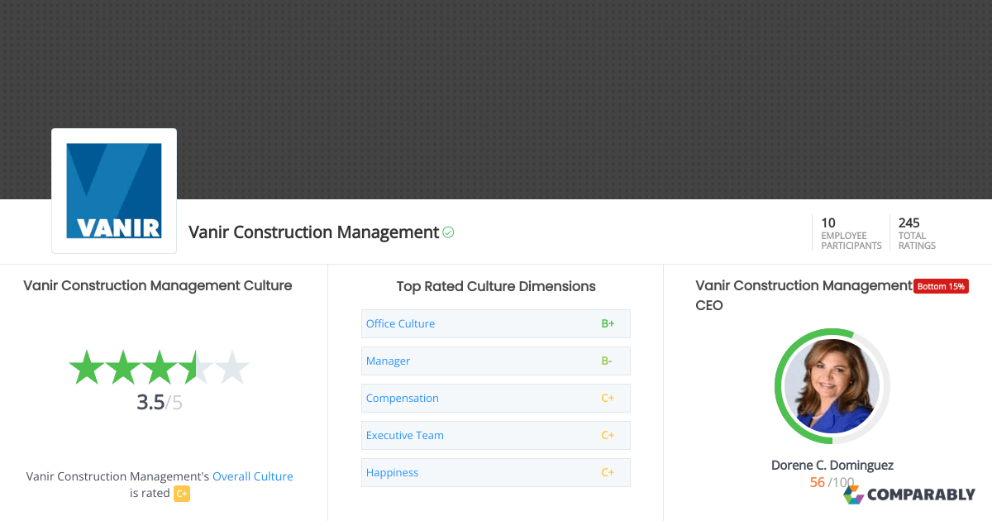Click the 245 Total Ratings counter
Viewport: 992px width, 521px height.
click(916, 232)
